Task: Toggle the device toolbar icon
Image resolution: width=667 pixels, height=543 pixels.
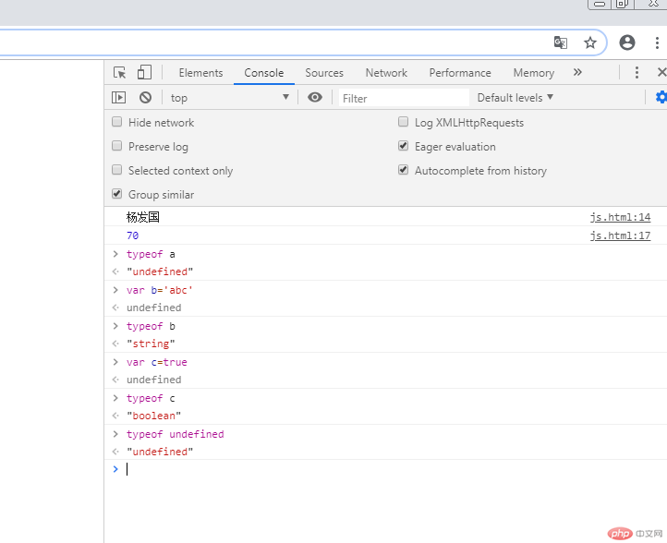Action: pos(144,72)
